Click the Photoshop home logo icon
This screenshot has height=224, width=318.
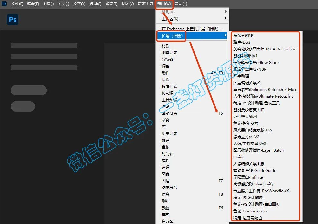13,20
